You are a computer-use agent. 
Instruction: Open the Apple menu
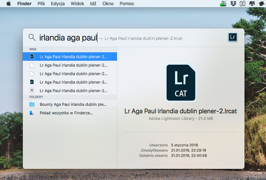[8, 4]
